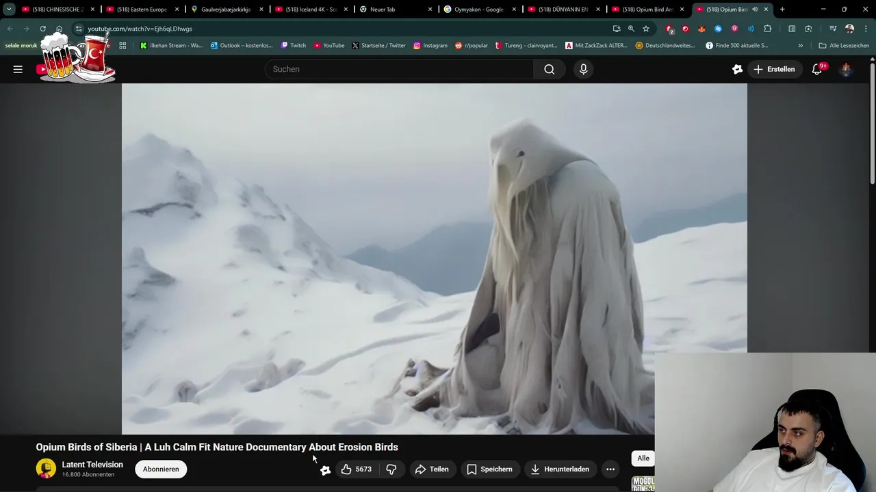Go back with the browser back arrow
Image resolution: width=876 pixels, height=492 pixels.
point(10,29)
